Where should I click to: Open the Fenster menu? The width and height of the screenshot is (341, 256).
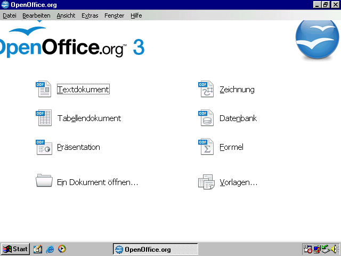[114, 15]
